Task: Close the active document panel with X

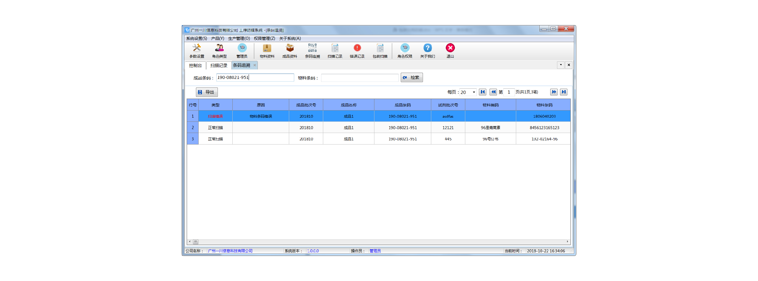Action: [x=569, y=65]
